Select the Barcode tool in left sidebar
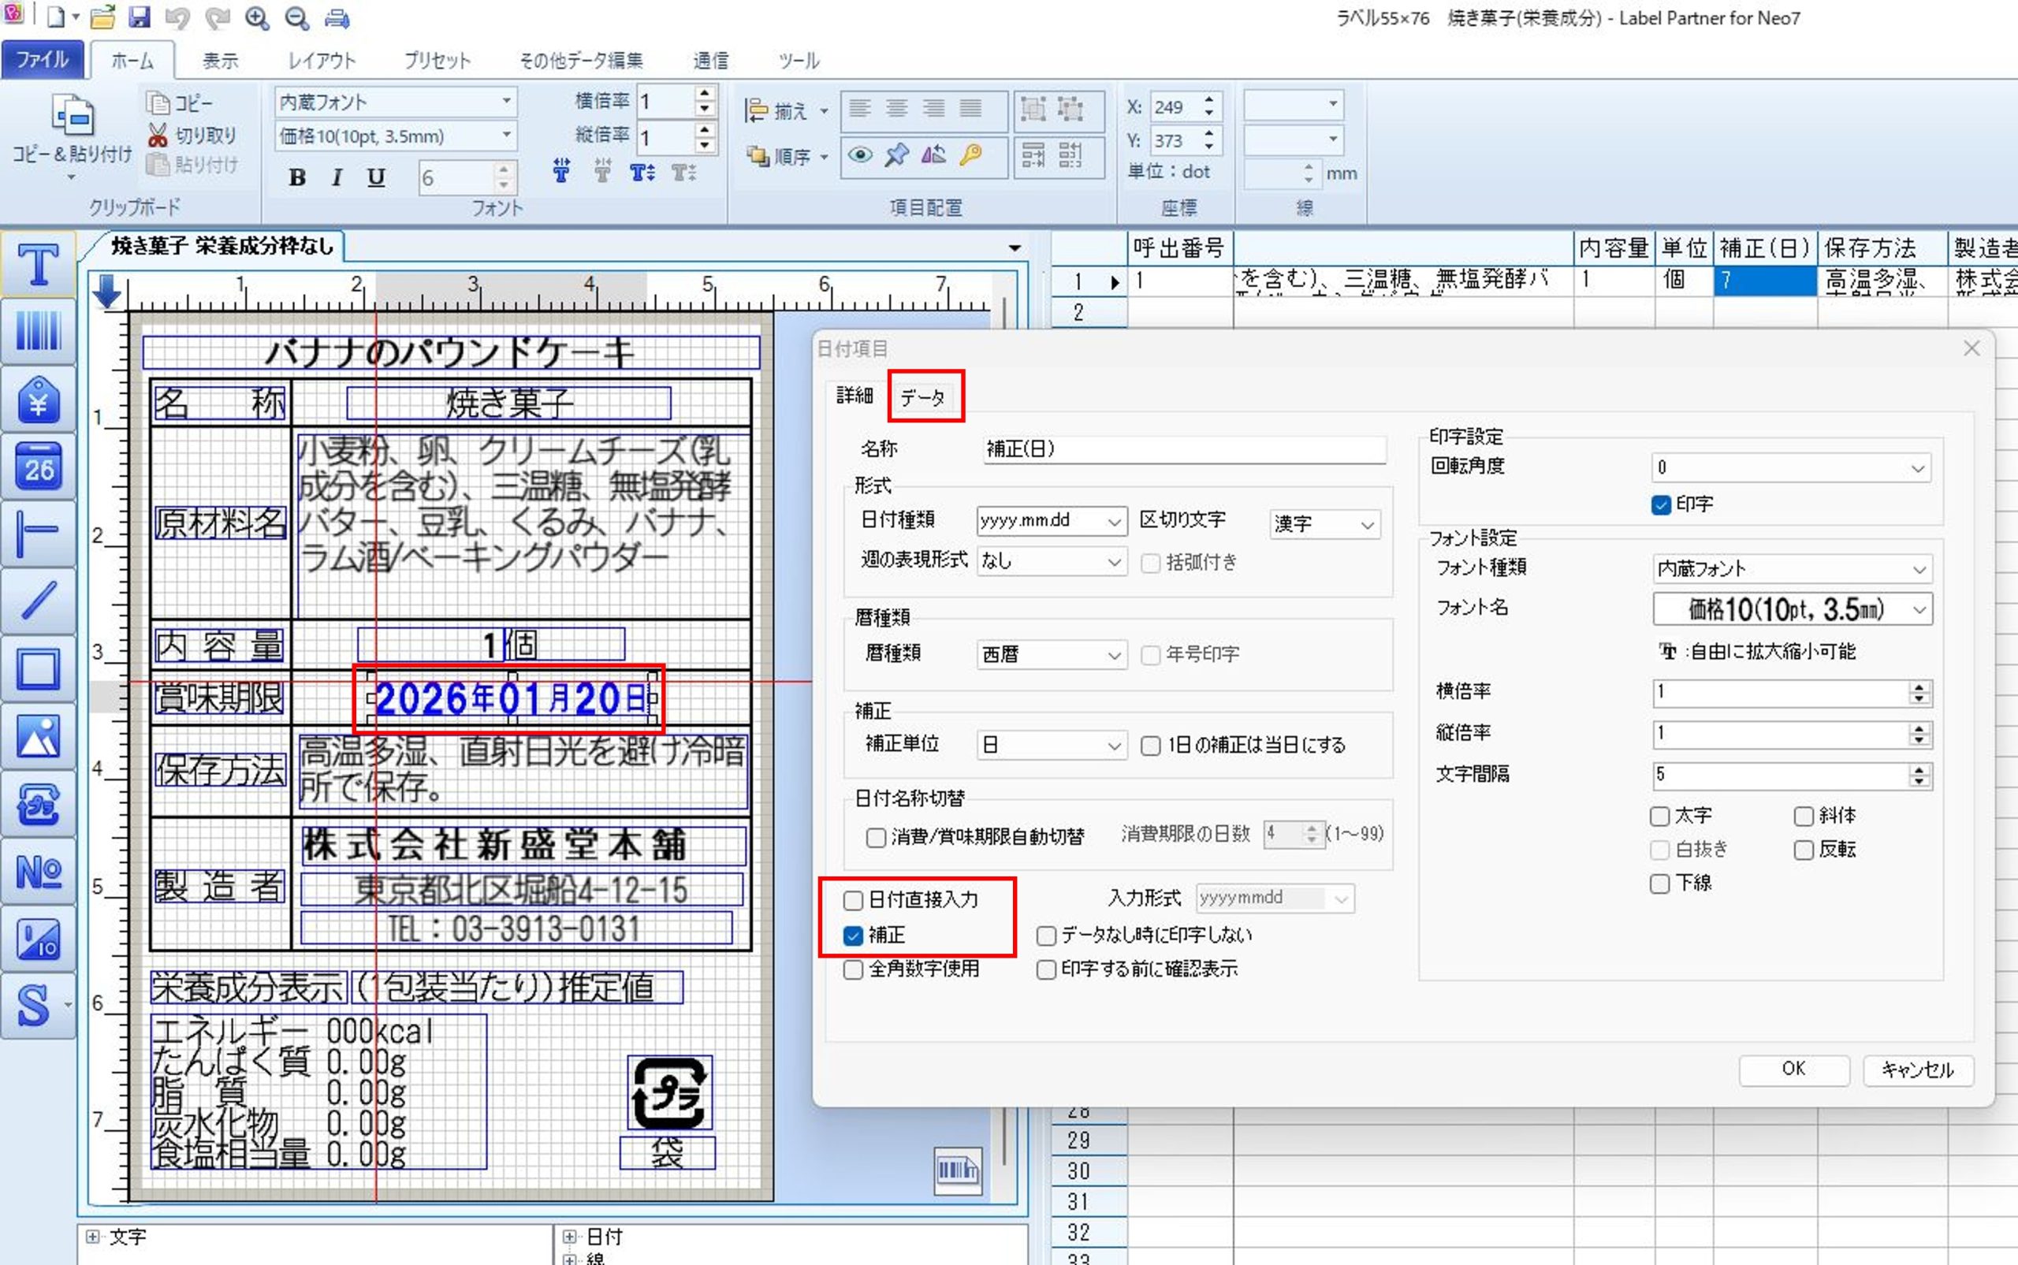 point(38,331)
